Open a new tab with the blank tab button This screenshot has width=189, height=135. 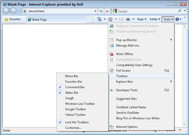(x=90, y=20)
